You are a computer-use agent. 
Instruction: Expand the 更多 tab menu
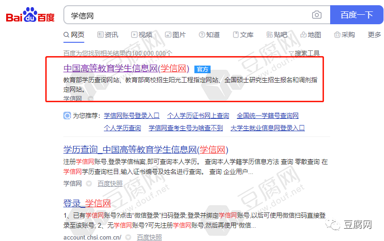click(x=374, y=35)
